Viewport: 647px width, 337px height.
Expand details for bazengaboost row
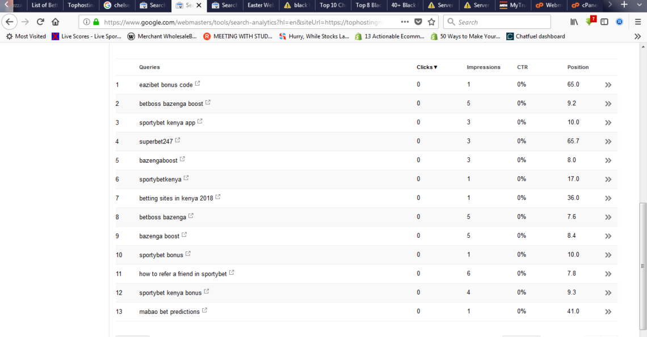pyautogui.click(x=608, y=161)
